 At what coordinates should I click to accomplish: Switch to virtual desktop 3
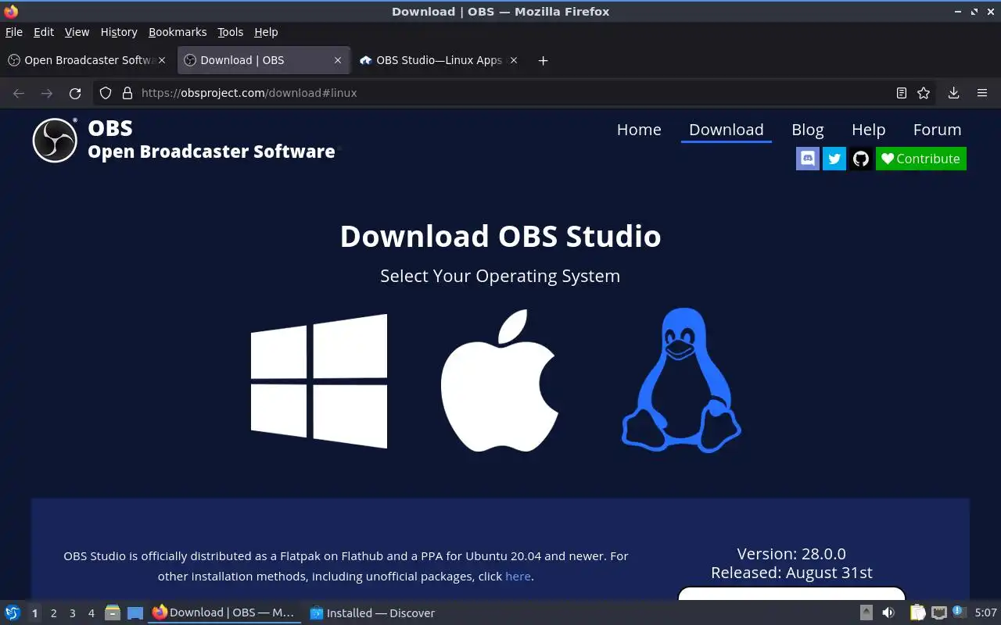(x=73, y=613)
